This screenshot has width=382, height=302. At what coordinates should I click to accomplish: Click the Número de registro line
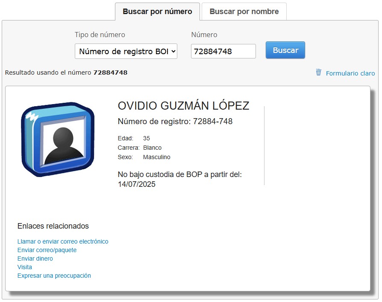point(175,122)
